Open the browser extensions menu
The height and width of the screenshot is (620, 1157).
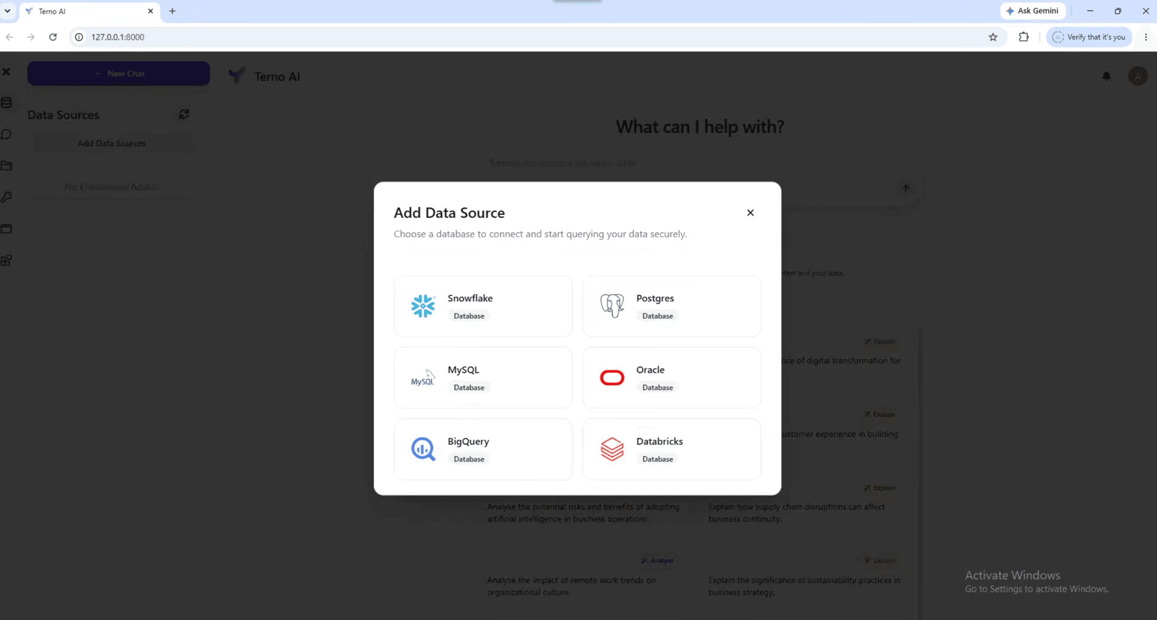point(1023,37)
